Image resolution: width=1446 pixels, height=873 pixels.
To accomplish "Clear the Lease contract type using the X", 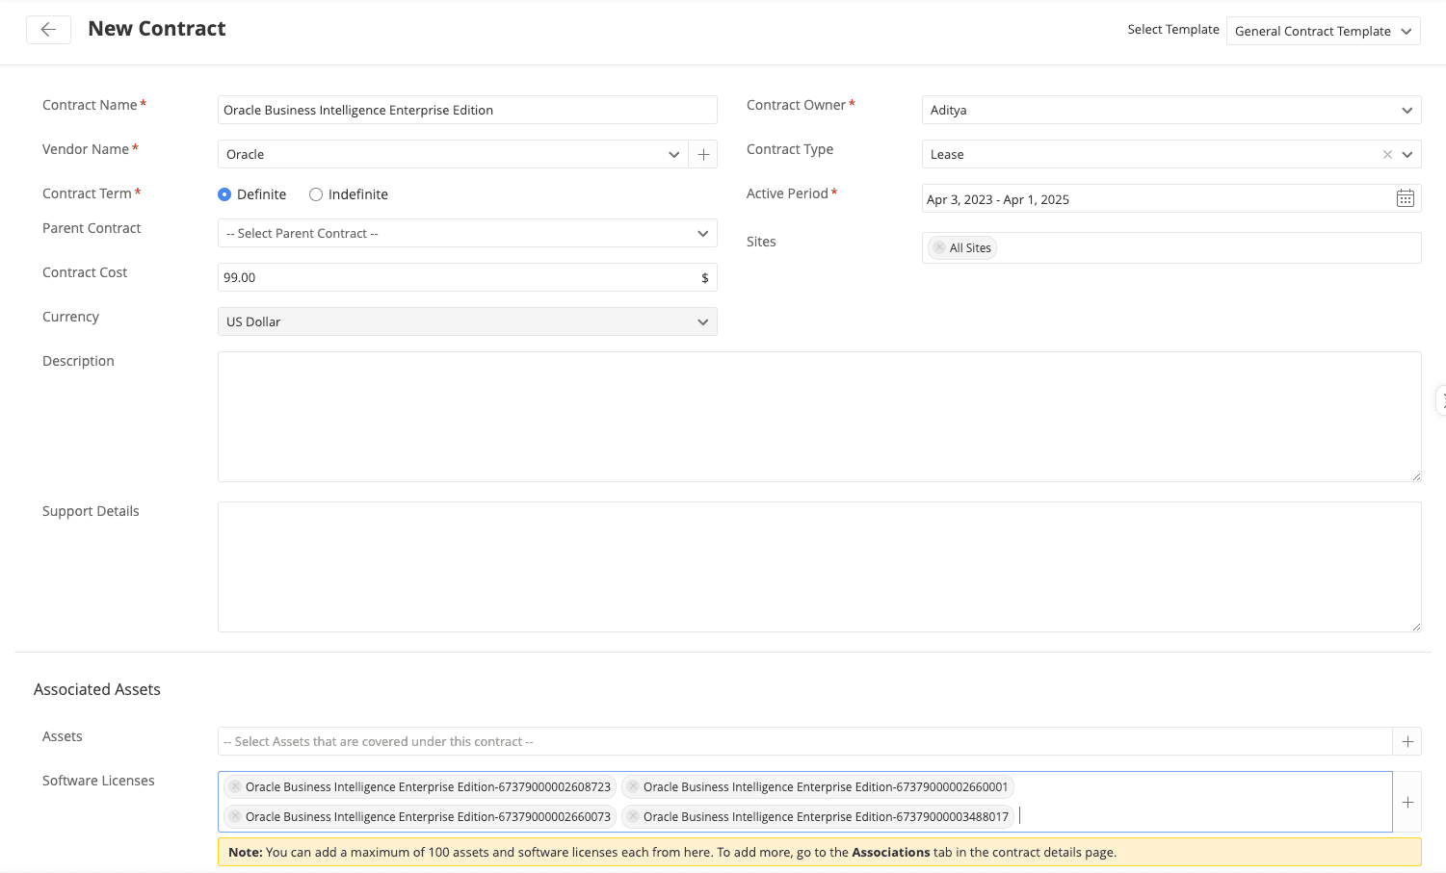I will pyautogui.click(x=1387, y=154).
